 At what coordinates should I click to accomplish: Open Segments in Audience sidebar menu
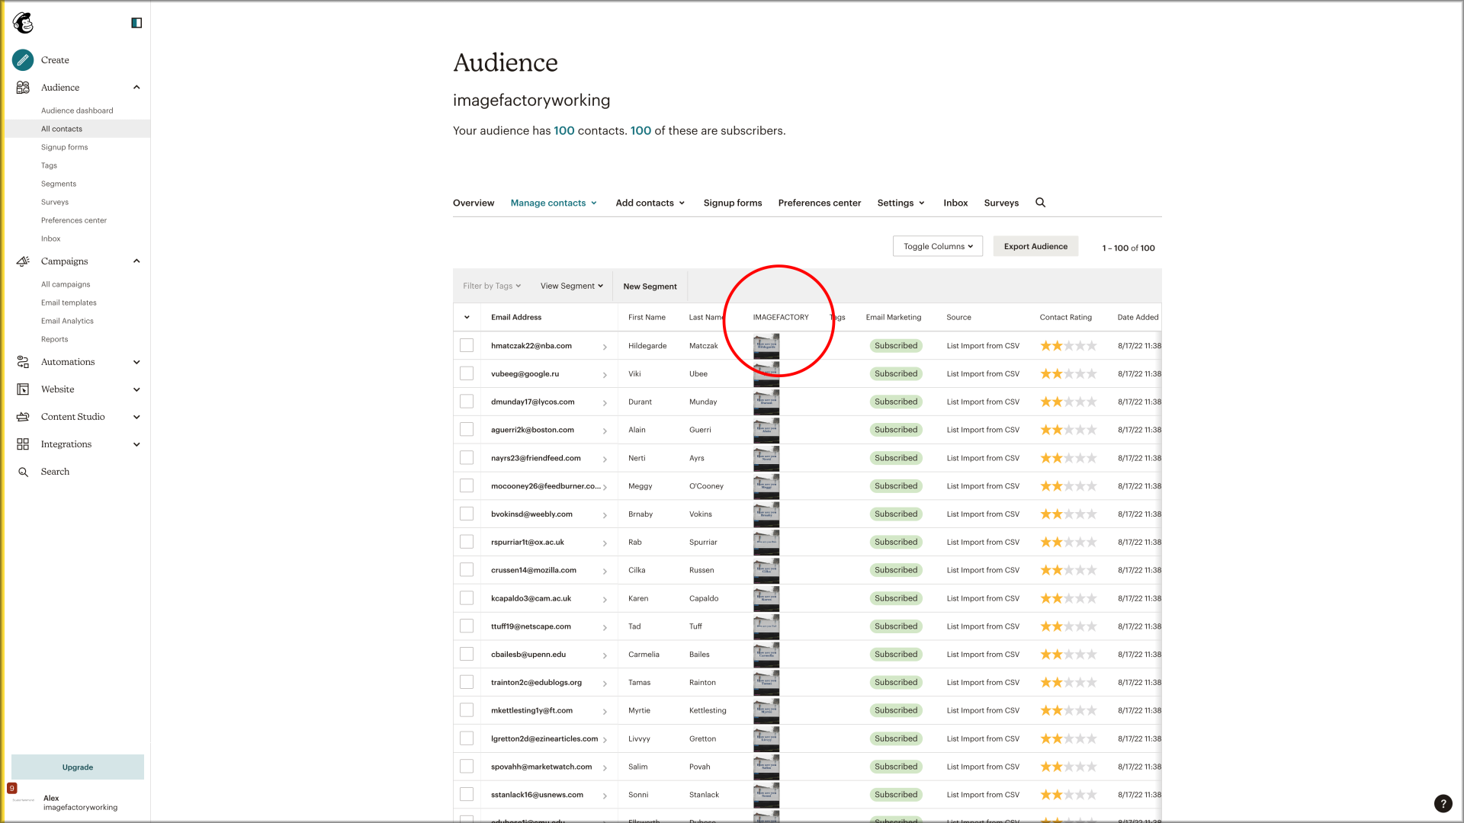(59, 184)
